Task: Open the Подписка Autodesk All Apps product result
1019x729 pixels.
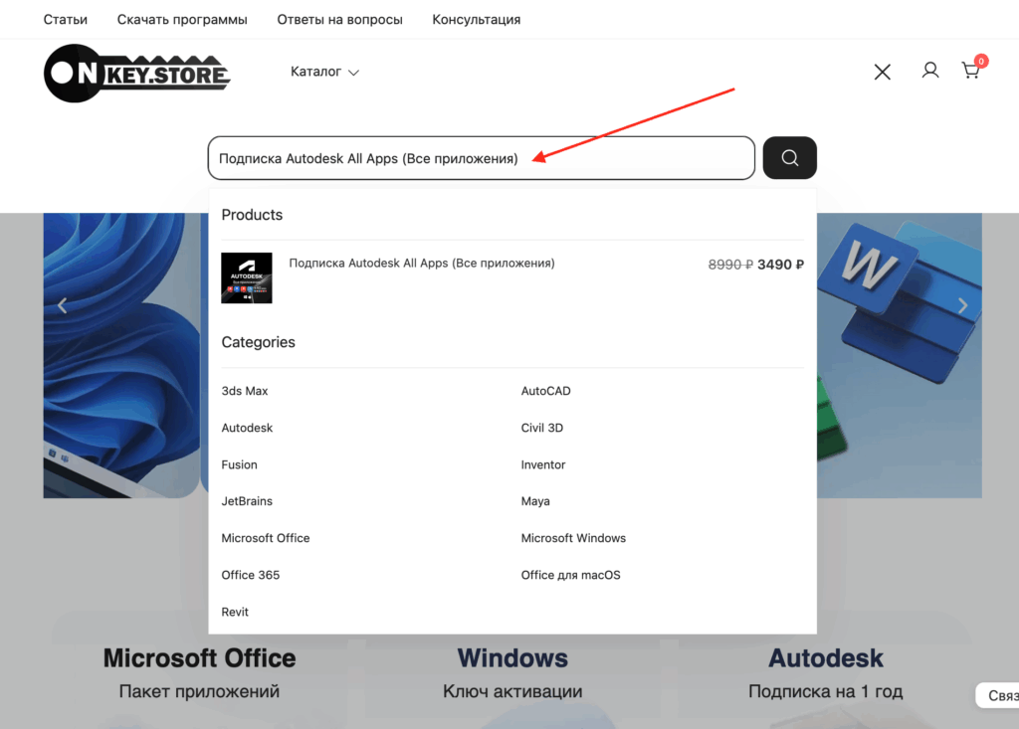Action: pyautogui.click(x=422, y=264)
